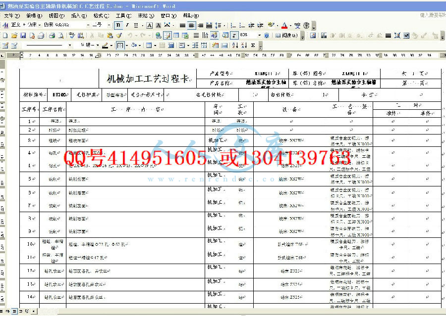This screenshot has width=446, height=316.
Task: Select the Draw Table pencil tool
Action: click(x=5, y=45)
